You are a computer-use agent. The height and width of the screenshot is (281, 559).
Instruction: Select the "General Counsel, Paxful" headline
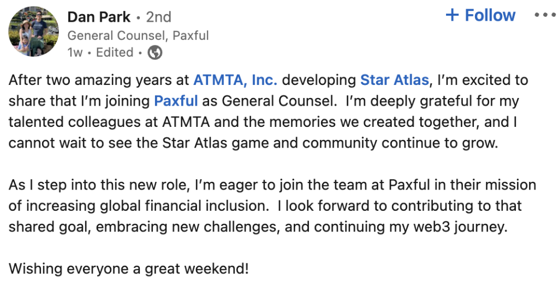(x=138, y=36)
